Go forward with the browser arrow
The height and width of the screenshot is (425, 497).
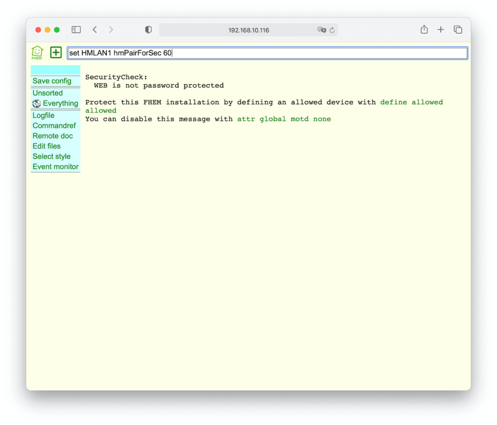(x=111, y=30)
